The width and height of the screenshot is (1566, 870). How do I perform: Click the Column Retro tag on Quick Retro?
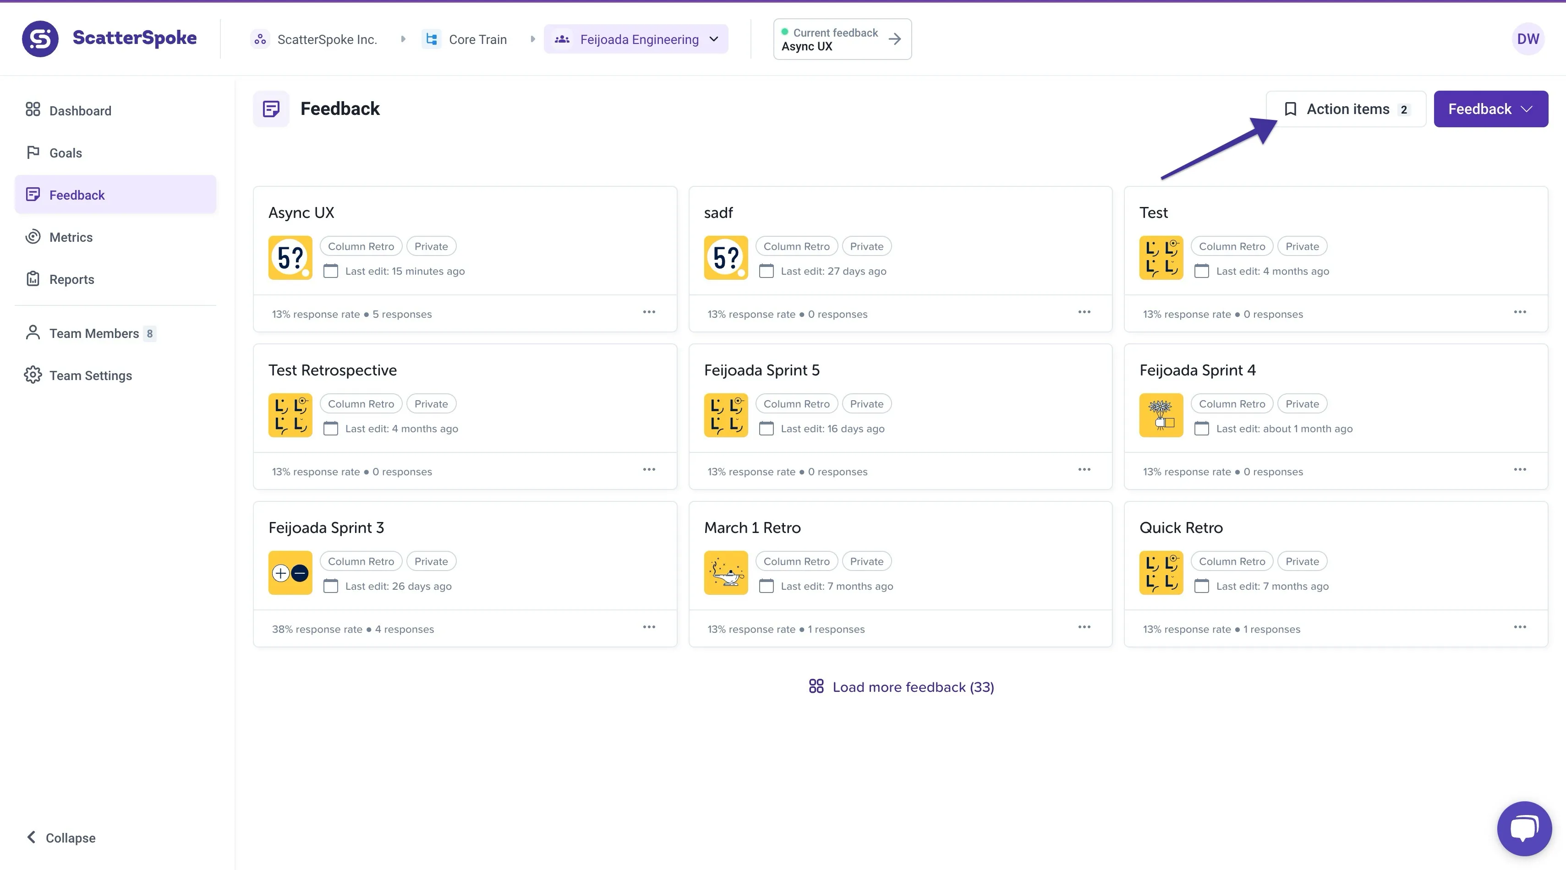click(1231, 561)
